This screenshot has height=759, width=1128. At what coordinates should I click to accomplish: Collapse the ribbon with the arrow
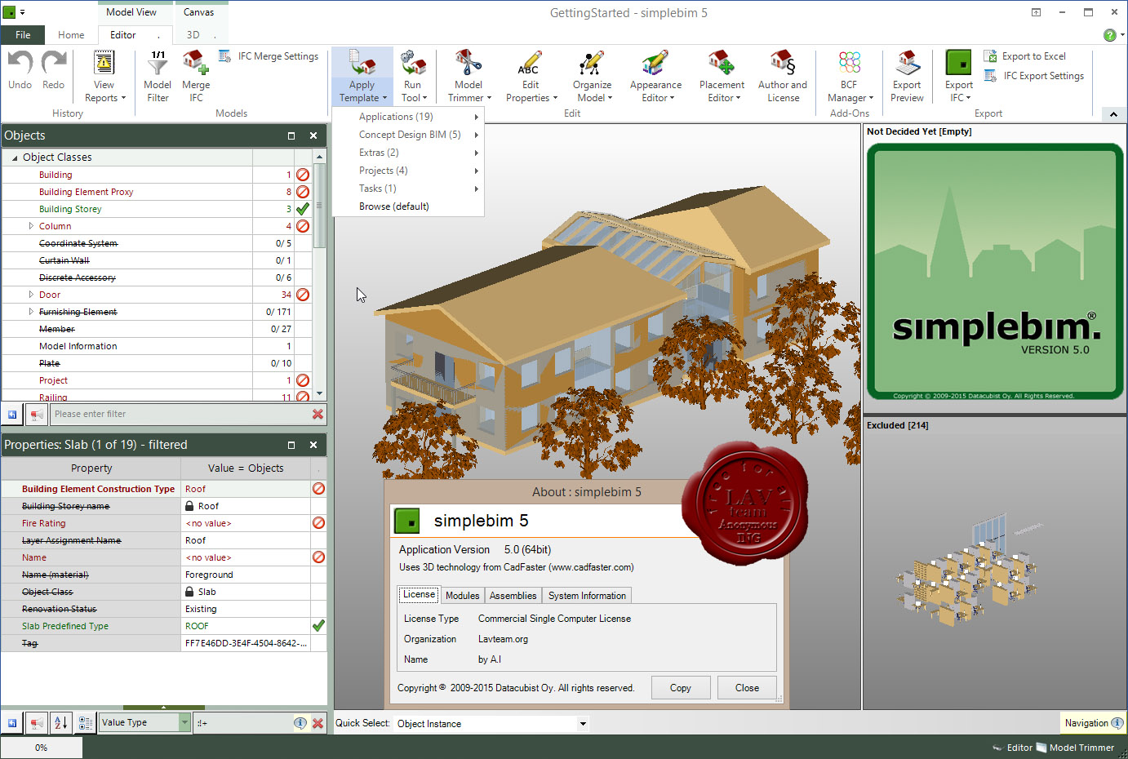[1113, 114]
